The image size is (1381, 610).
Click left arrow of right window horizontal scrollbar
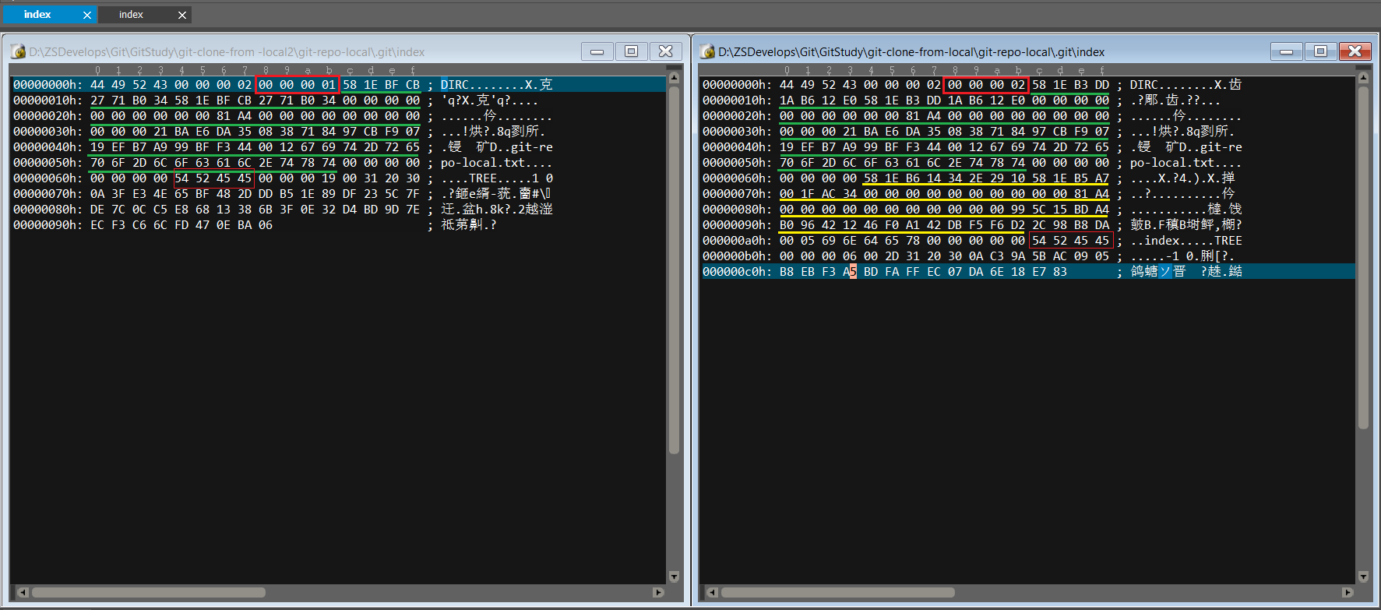[x=711, y=592]
